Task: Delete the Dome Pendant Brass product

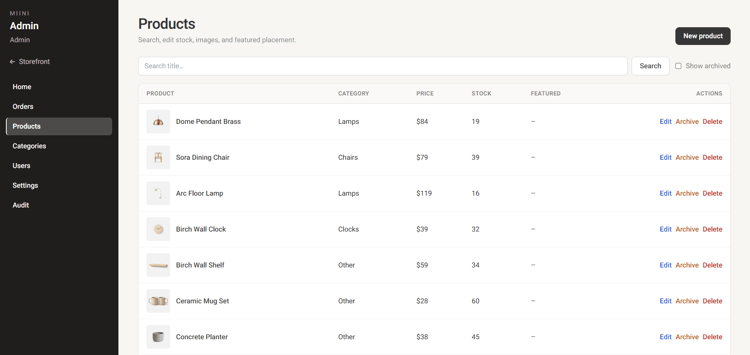Action: tap(712, 121)
